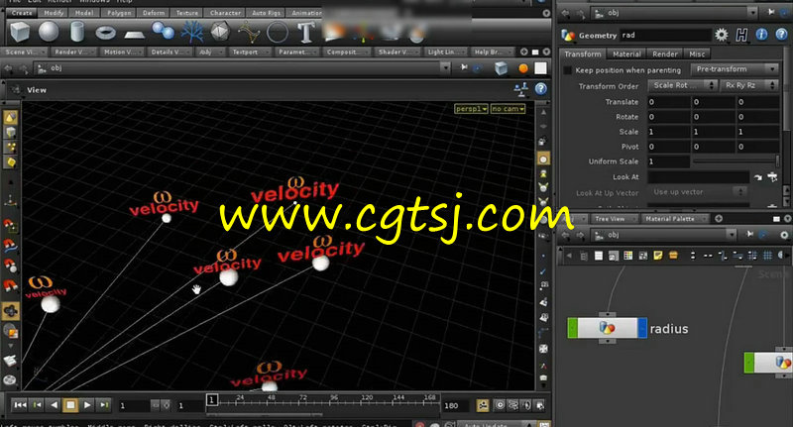Select the top left viewport toolbar select tool
The image size is (793, 427).
click(x=10, y=117)
